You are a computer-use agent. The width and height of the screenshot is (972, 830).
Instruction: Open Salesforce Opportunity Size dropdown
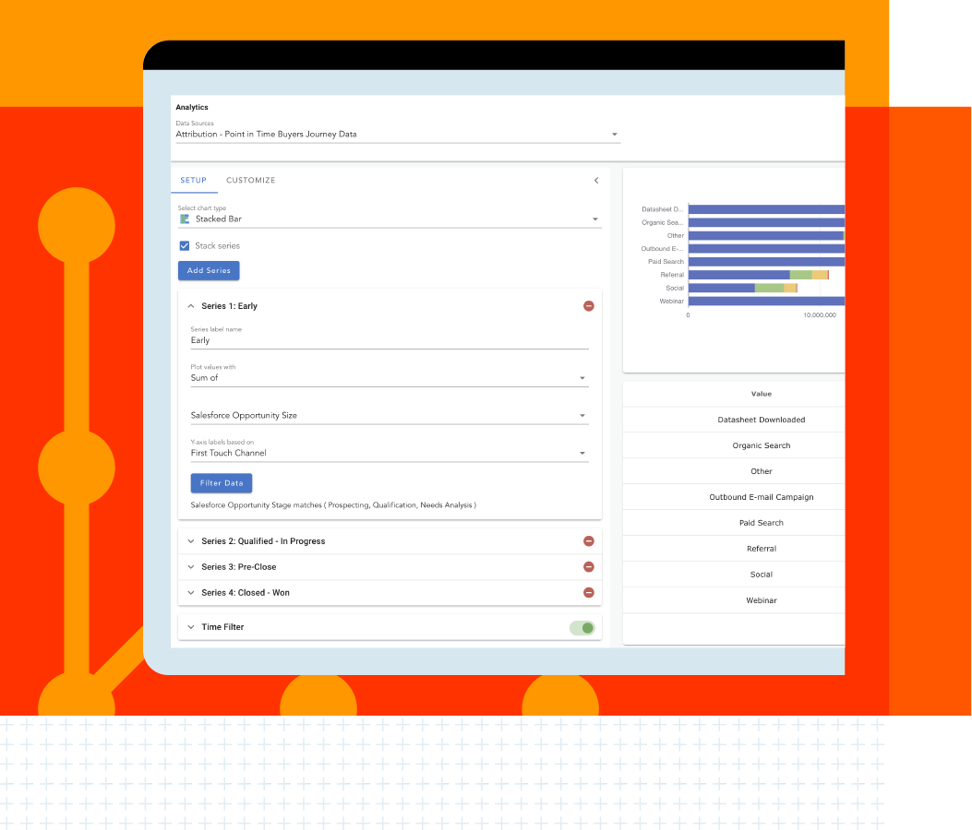(390, 416)
